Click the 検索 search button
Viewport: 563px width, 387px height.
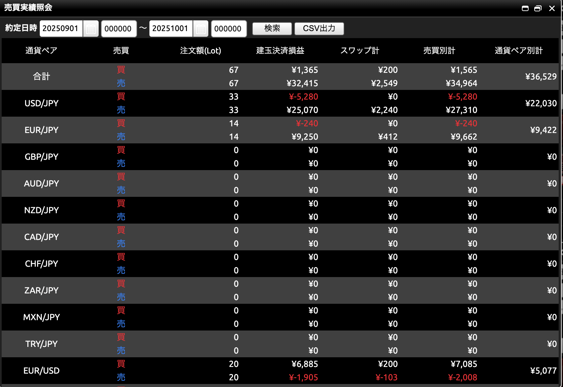[272, 28]
